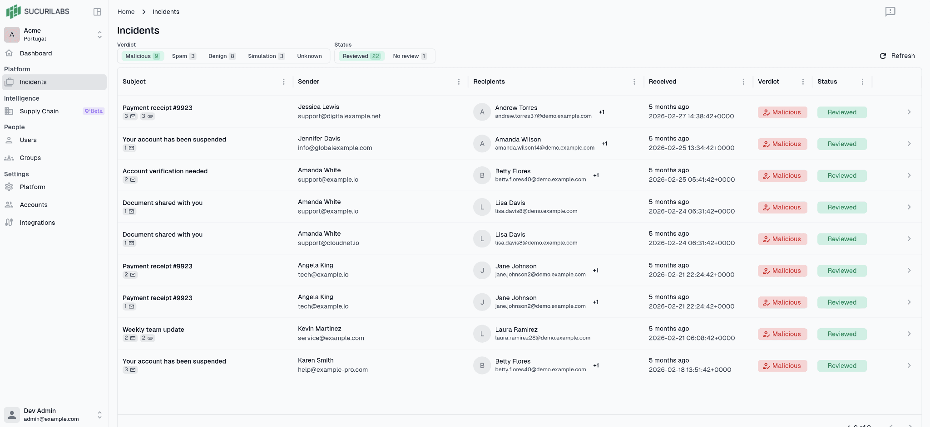Open Groups page in sidebar
Screen dimensions: 930x427
click(54, 158)
